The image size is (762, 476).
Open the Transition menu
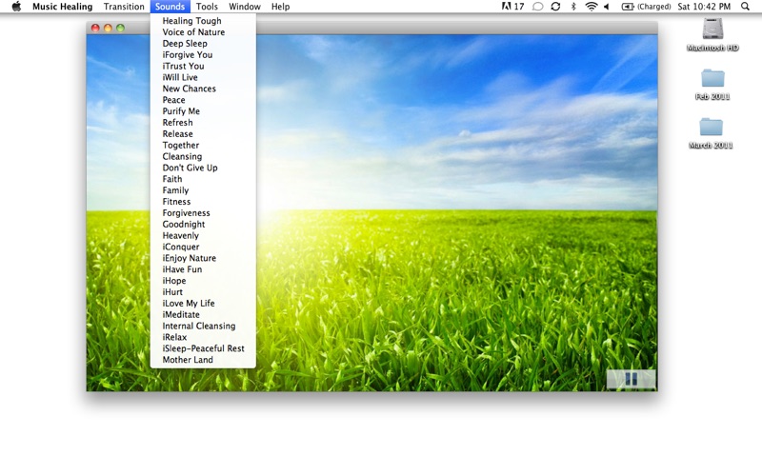pyautogui.click(x=124, y=7)
